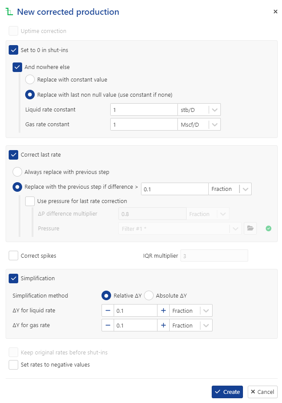The height and width of the screenshot is (403, 282).
Task: Click the Create button
Action: [227, 392]
